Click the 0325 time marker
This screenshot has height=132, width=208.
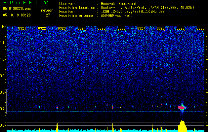click(x=102, y=28)
